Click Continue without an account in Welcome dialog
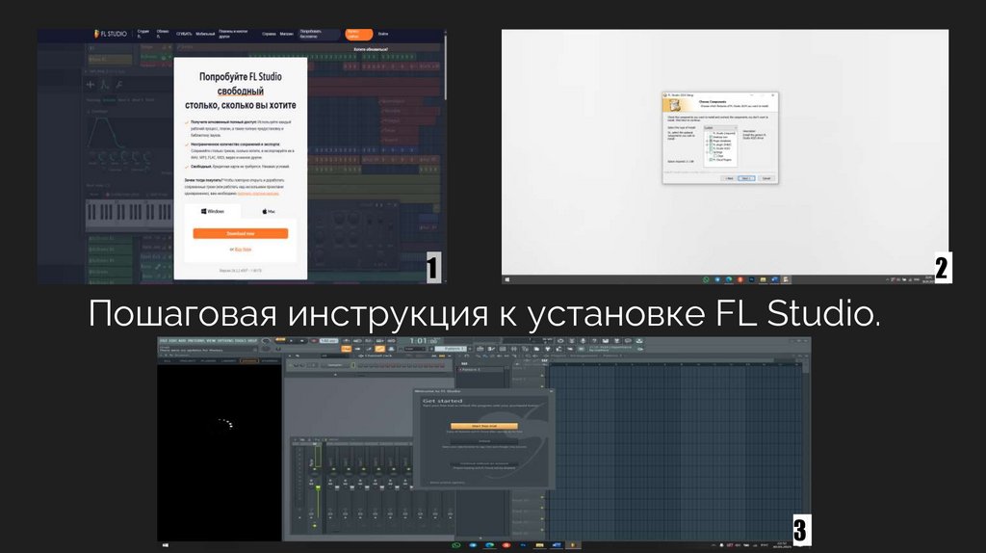The height and width of the screenshot is (553, 986). point(484,463)
